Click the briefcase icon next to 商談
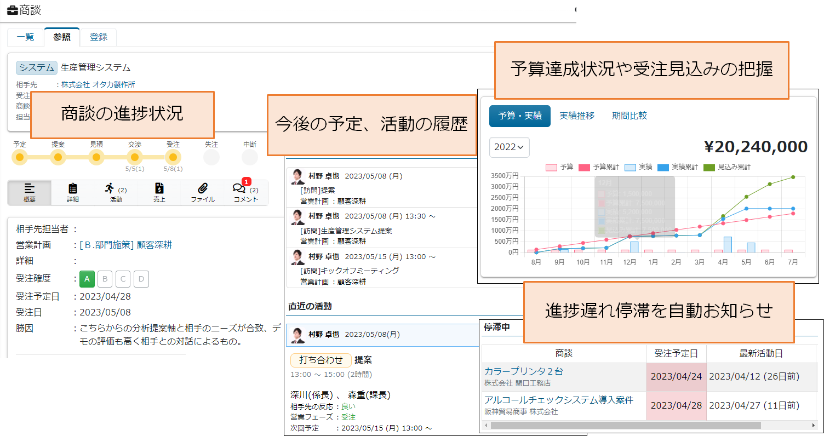 tap(12, 10)
